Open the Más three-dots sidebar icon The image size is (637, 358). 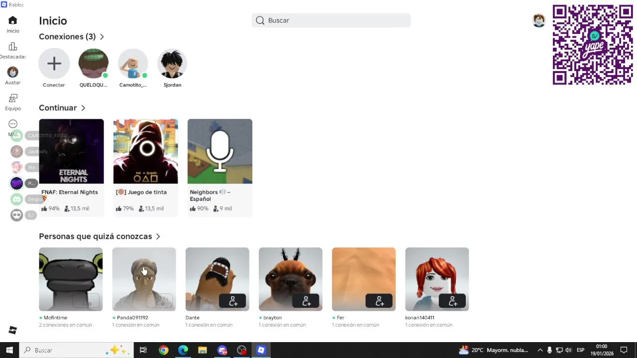click(x=13, y=124)
